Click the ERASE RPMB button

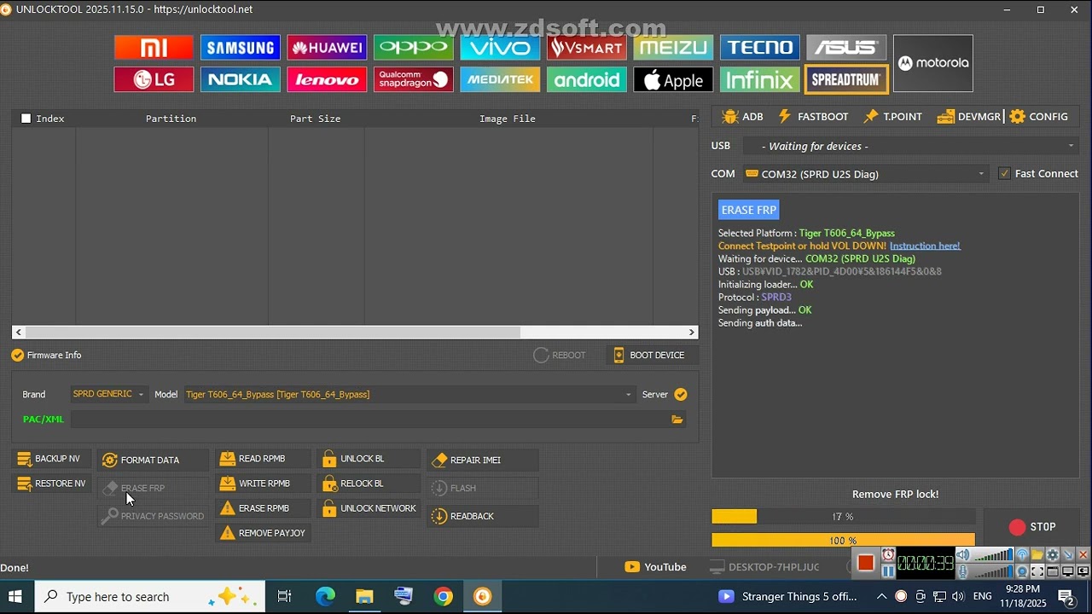pyautogui.click(x=263, y=508)
